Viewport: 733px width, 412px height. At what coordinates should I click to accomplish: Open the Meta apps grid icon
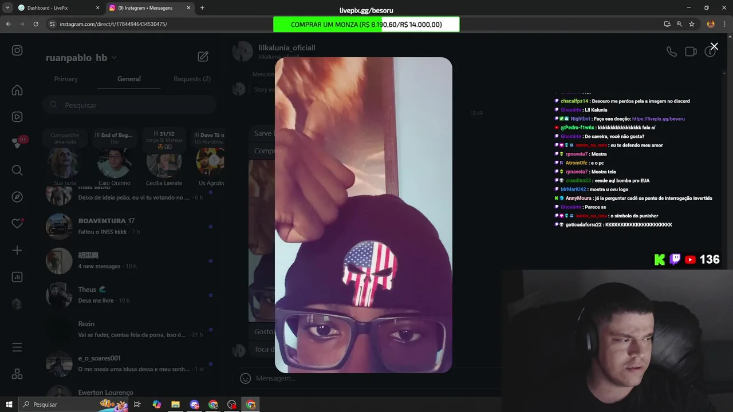click(x=17, y=374)
